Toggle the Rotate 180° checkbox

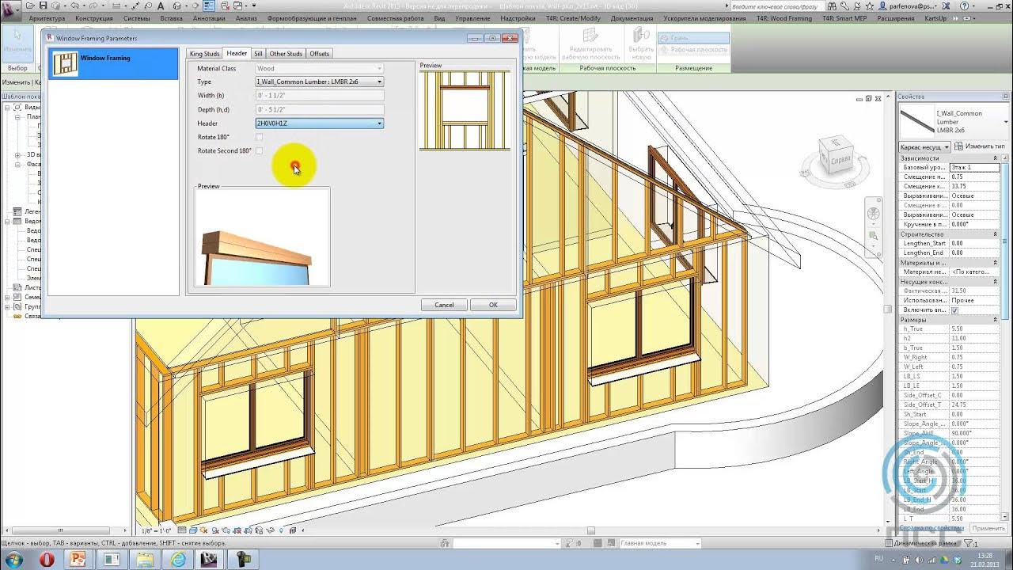pyautogui.click(x=259, y=137)
